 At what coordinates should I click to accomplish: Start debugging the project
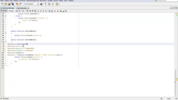tap(57, 4)
